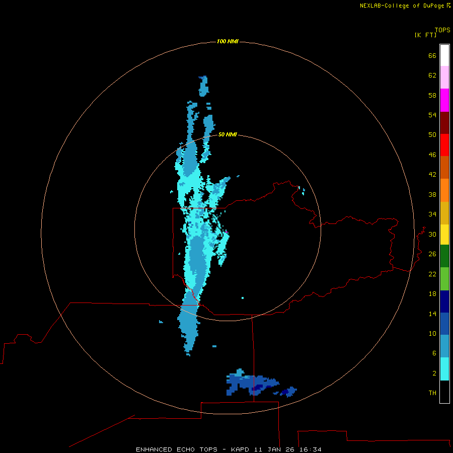Click the 62 legend value
The image size is (453, 453).
pyautogui.click(x=432, y=75)
